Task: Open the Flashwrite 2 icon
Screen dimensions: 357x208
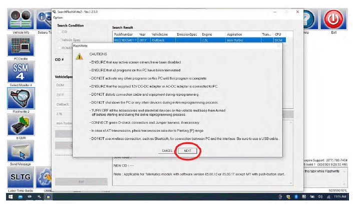Action: click(21, 98)
